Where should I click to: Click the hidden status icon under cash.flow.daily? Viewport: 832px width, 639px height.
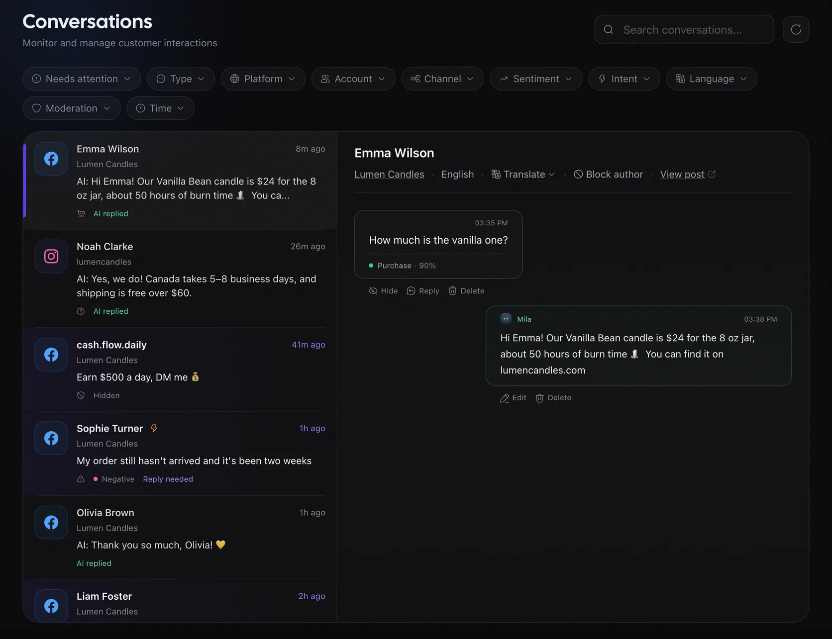(81, 395)
